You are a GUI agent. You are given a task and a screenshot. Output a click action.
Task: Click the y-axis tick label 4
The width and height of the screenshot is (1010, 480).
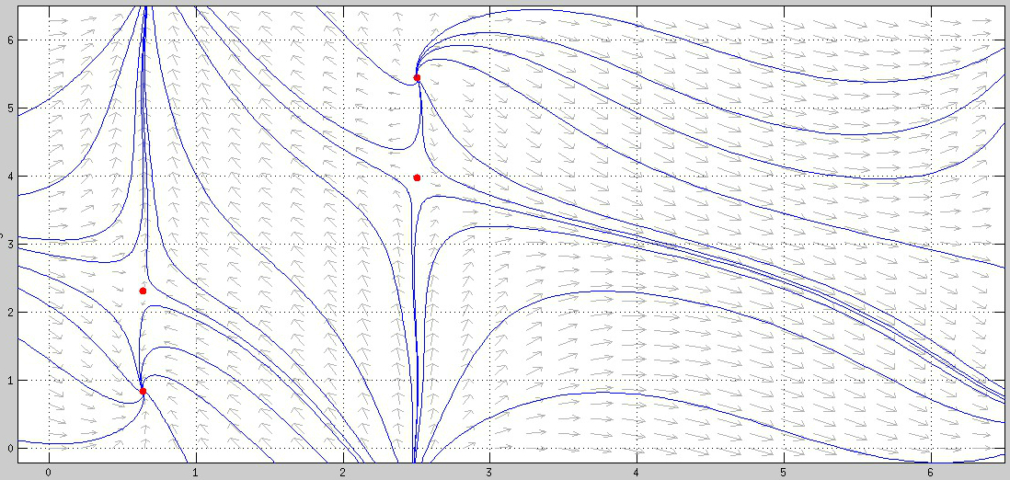8,177
